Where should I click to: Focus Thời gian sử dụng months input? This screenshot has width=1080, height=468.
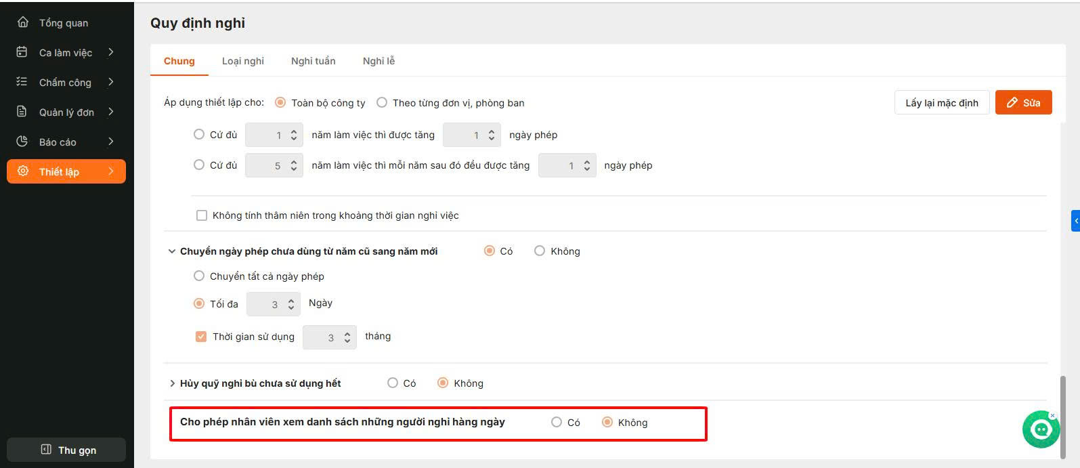pyautogui.click(x=330, y=337)
